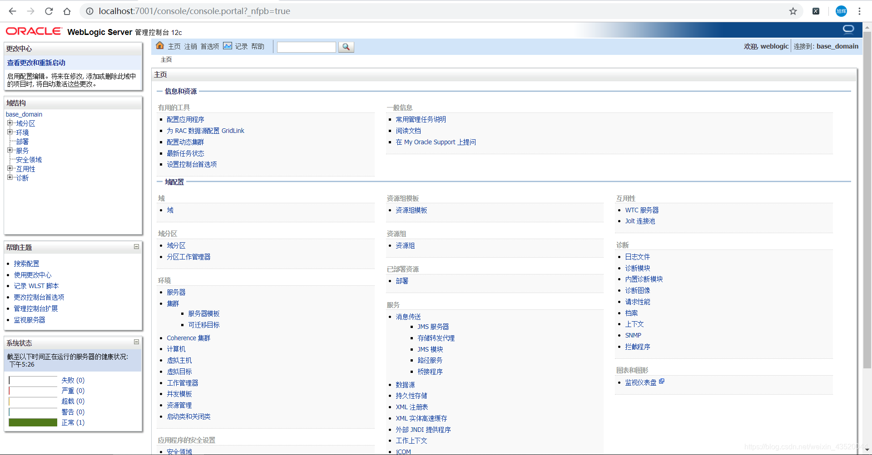Open 服务器 link under 环境
Screen dimensions: 872x455
pos(176,292)
